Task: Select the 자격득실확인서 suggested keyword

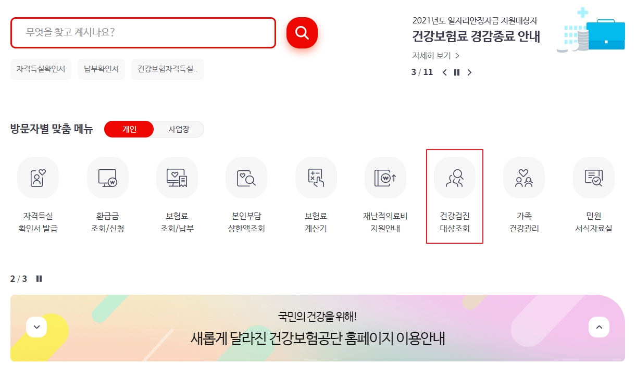Action: (41, 69)
